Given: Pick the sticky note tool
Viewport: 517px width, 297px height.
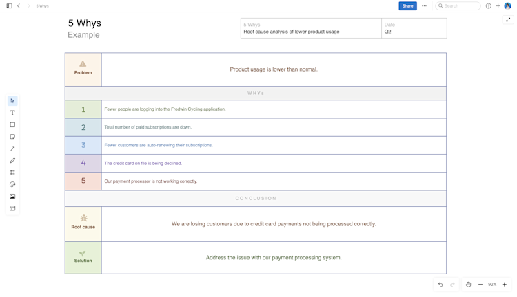Looking at the screenshot, I should (12, 137).
